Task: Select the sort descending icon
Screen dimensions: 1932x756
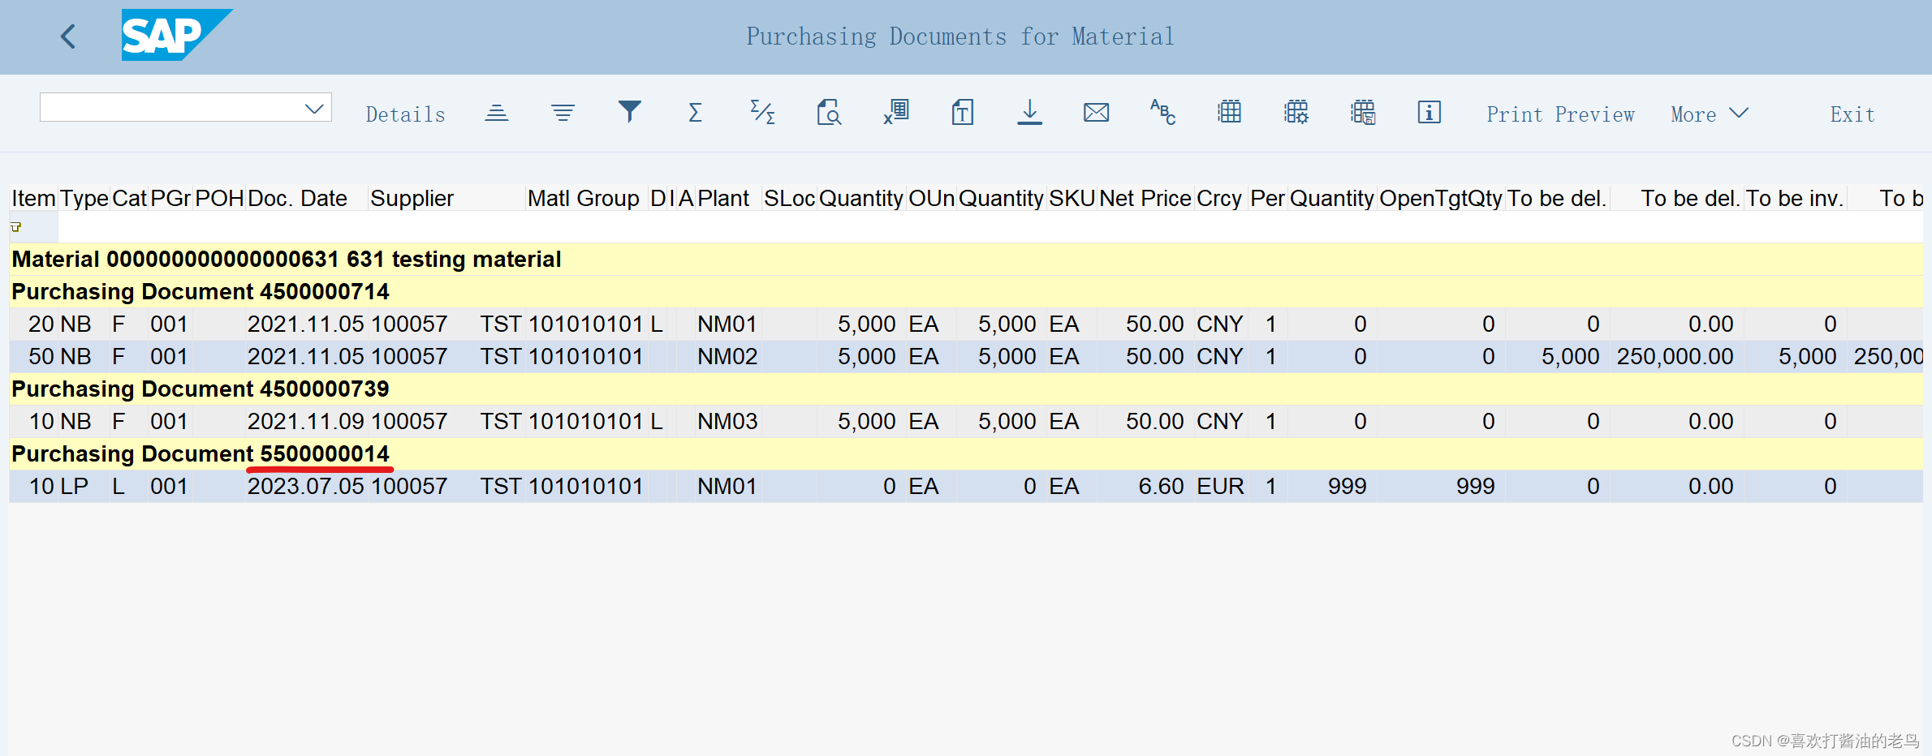Action: 563,113
